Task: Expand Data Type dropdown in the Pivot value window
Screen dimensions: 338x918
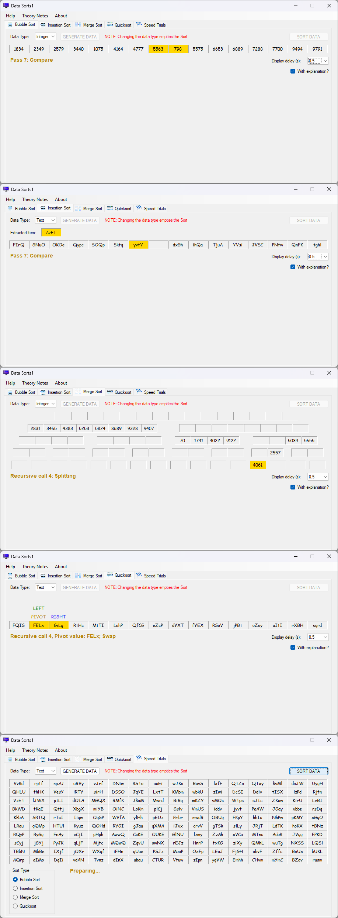Action: [x=46, y=587]
